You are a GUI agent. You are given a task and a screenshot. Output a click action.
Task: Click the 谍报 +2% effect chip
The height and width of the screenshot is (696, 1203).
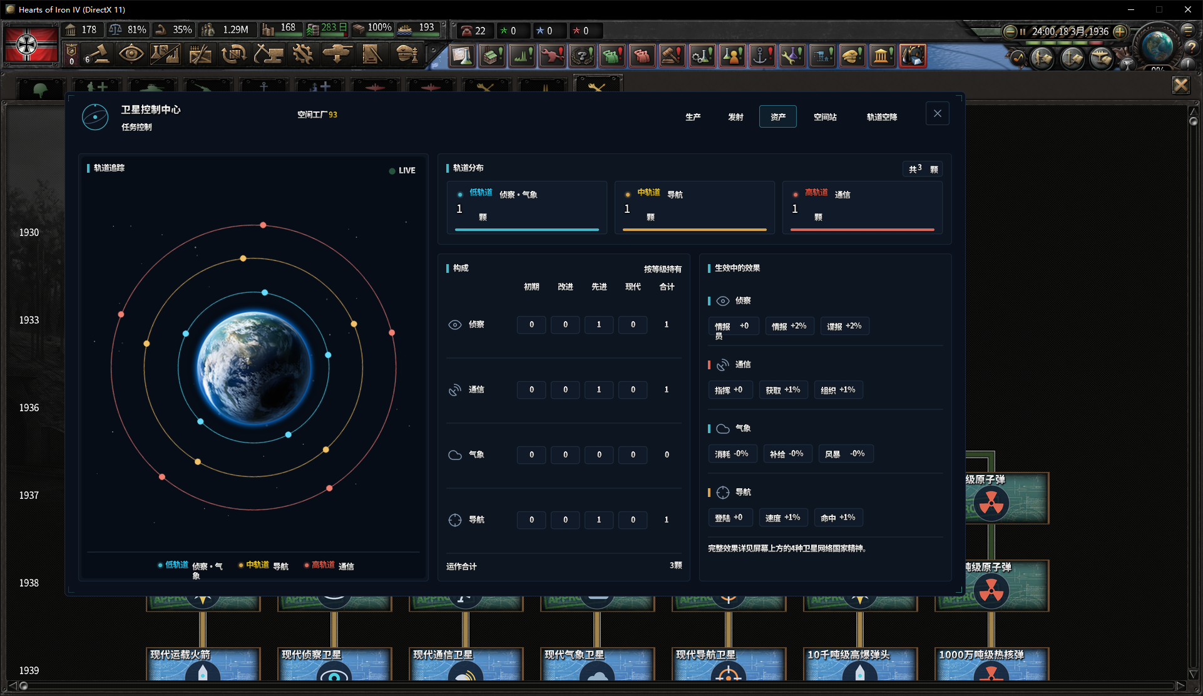click(x=844, y=326)
